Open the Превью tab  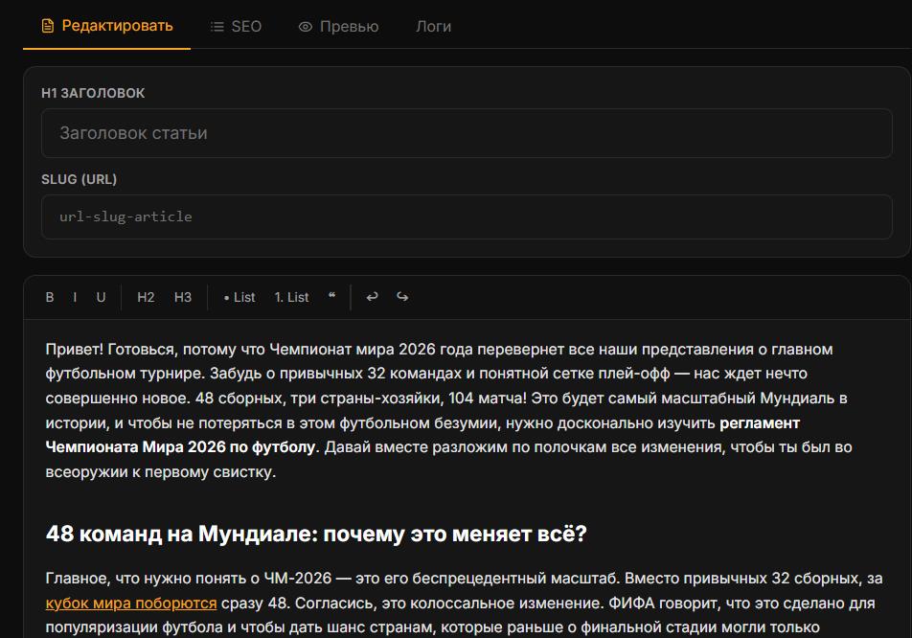[338, 26]
